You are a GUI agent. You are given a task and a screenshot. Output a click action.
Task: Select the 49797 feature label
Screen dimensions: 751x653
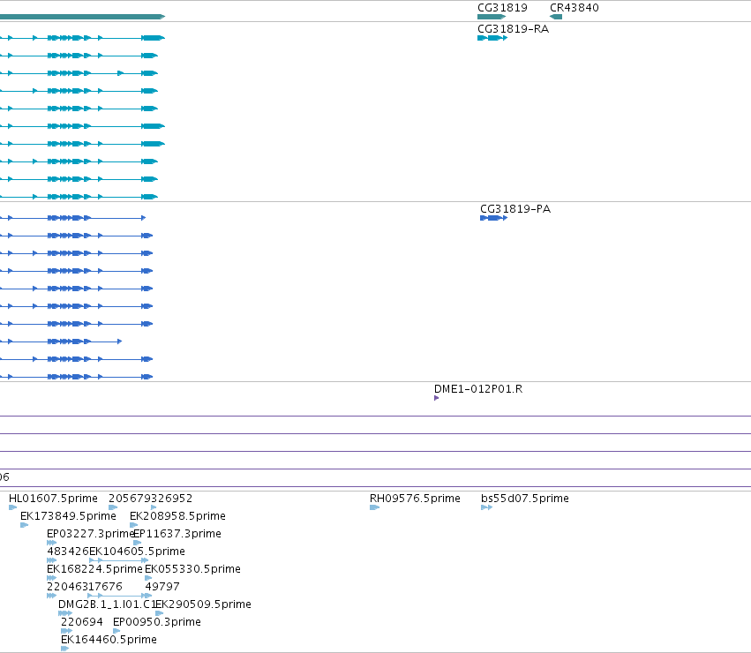[x=162, y=587]
